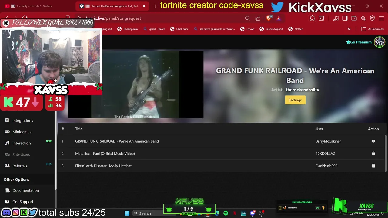Select user Dankkush999 in the table
Viewport: 388px width, 218px height.
[326, 166]
